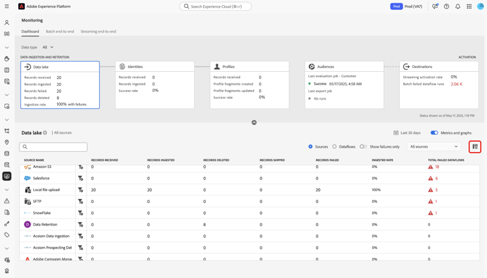The width and height of the screenshot is (487, 278).
Task: Open the notifications bell icon
Action: (x=458, y=6)
